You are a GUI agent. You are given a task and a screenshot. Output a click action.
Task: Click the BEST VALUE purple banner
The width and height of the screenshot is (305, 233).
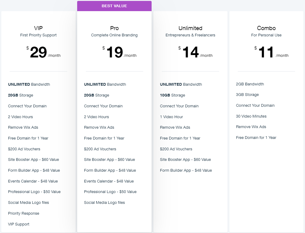tap(114, 6)
